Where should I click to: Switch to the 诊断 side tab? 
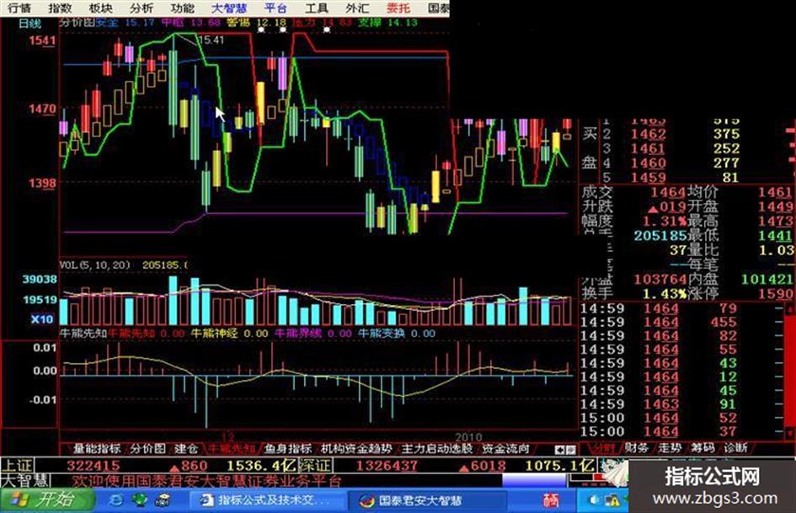click(x=735, y=448)
